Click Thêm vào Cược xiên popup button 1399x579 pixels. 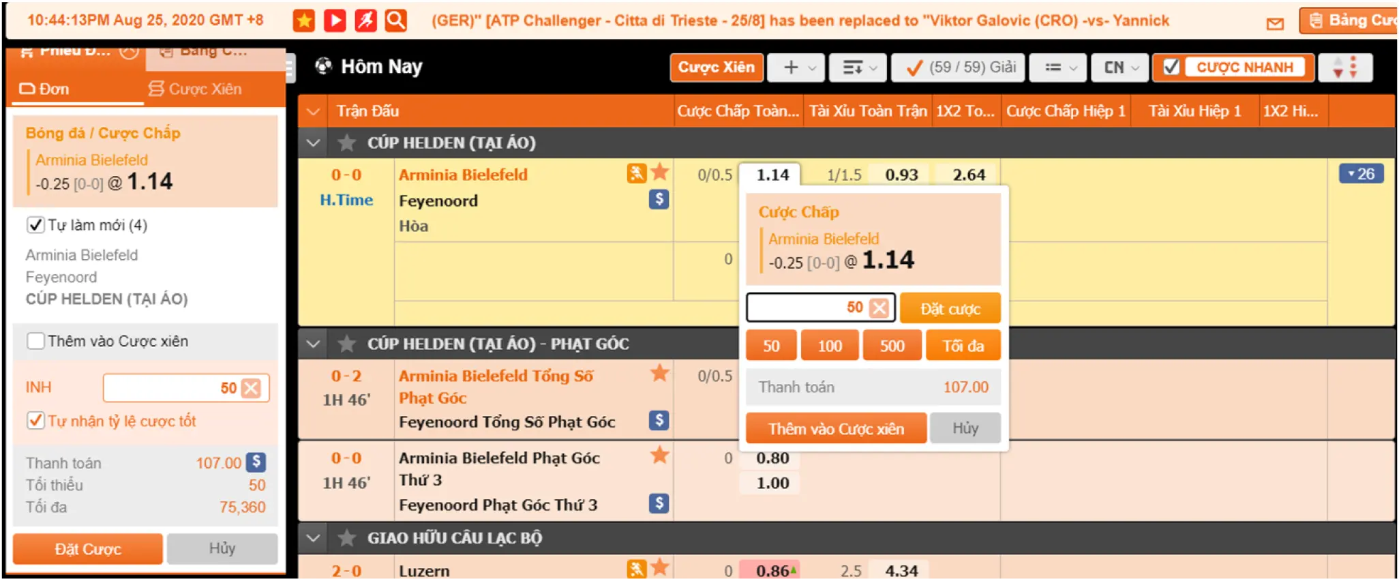click(836, 428)
